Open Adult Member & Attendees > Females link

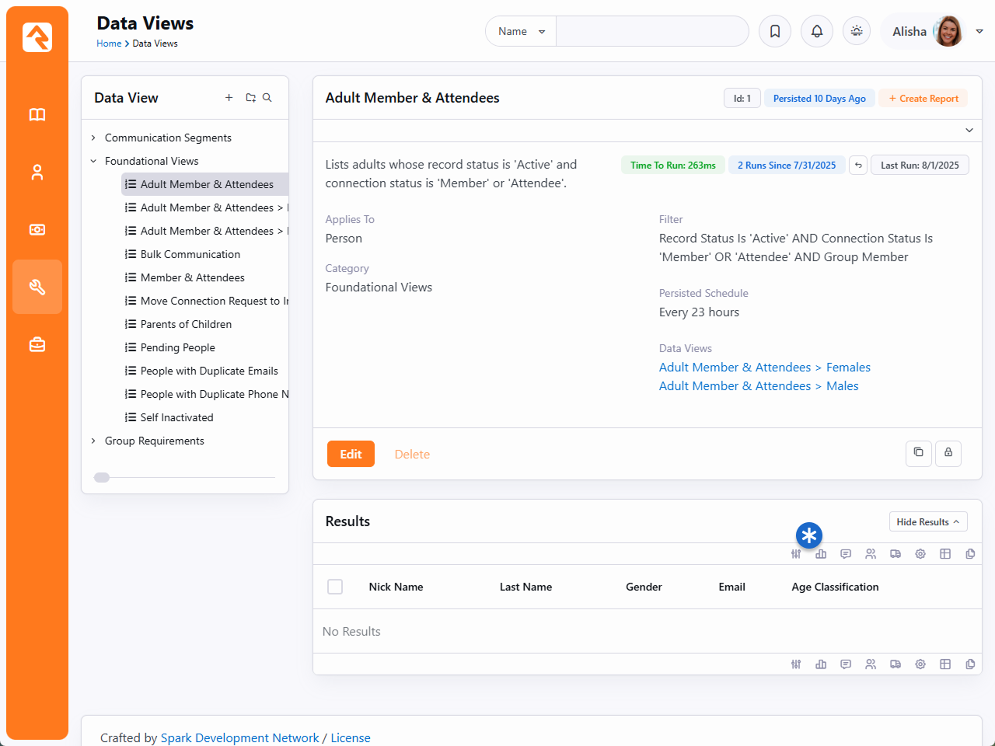[x=764, y=368]
